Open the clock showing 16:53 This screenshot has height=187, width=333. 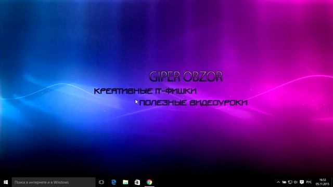323,182
